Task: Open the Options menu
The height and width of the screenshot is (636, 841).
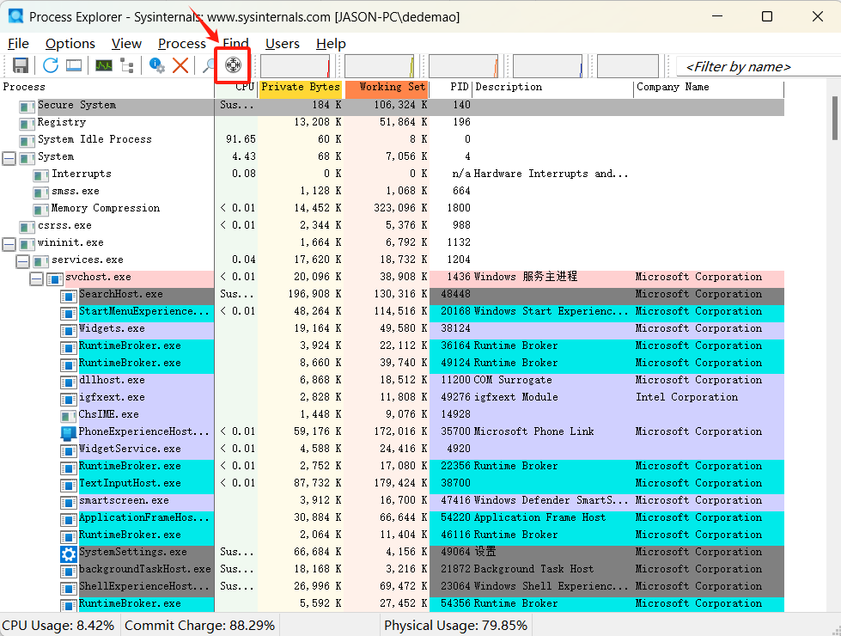Action: click(x=70, y=44)
